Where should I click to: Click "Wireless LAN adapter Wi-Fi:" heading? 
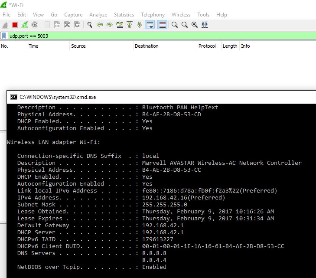(53, 142)
